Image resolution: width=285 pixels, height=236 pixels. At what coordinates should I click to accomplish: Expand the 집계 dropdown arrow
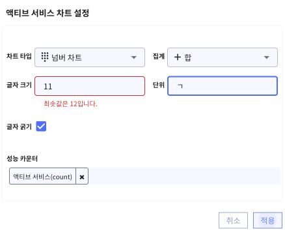267,57
